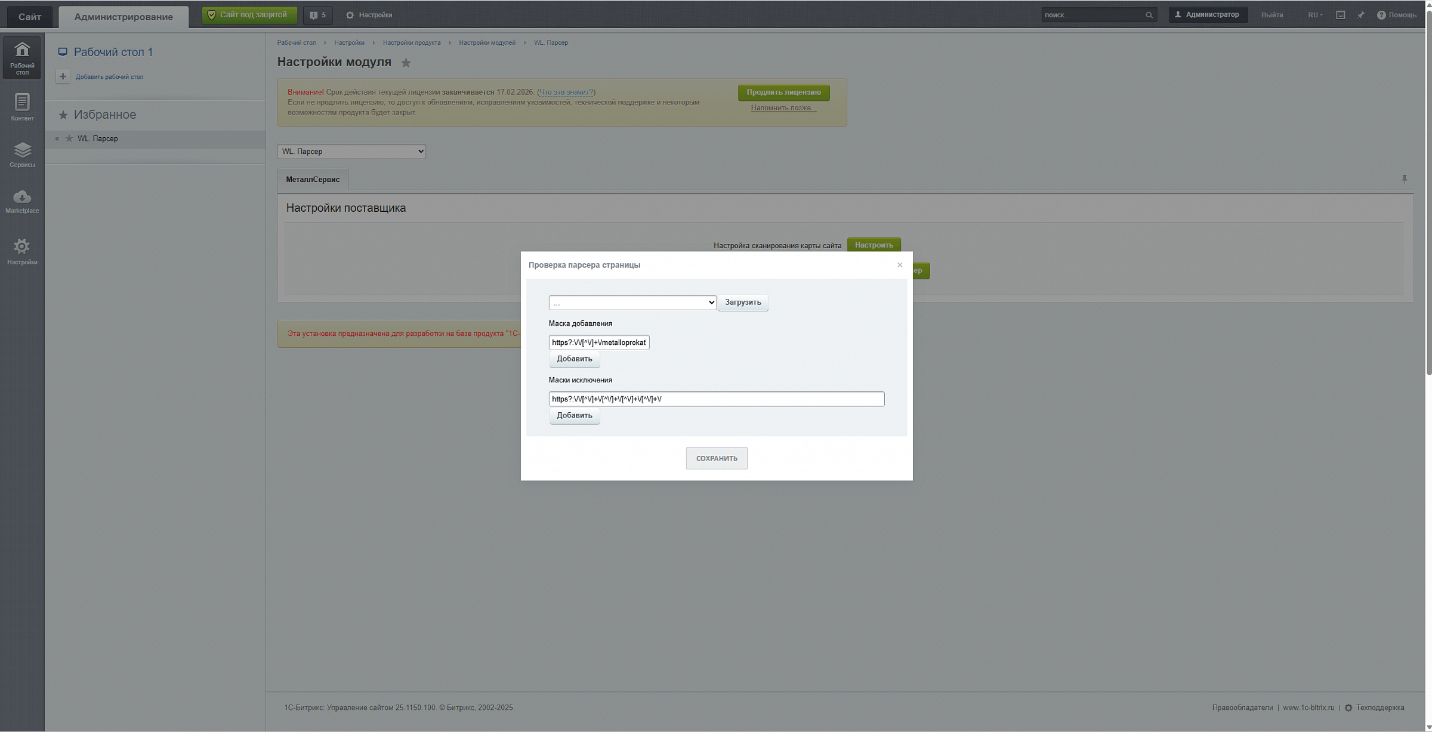Open the Рабочий стол sidebar section
The height and width of the screenshot is (732, 1432).
click(22, 57)
